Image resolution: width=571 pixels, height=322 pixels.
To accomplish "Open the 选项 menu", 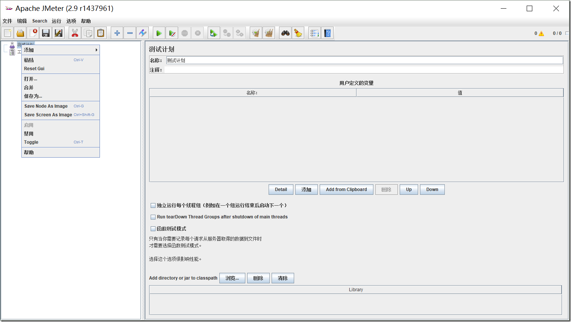I will click(x=71, y=21).
